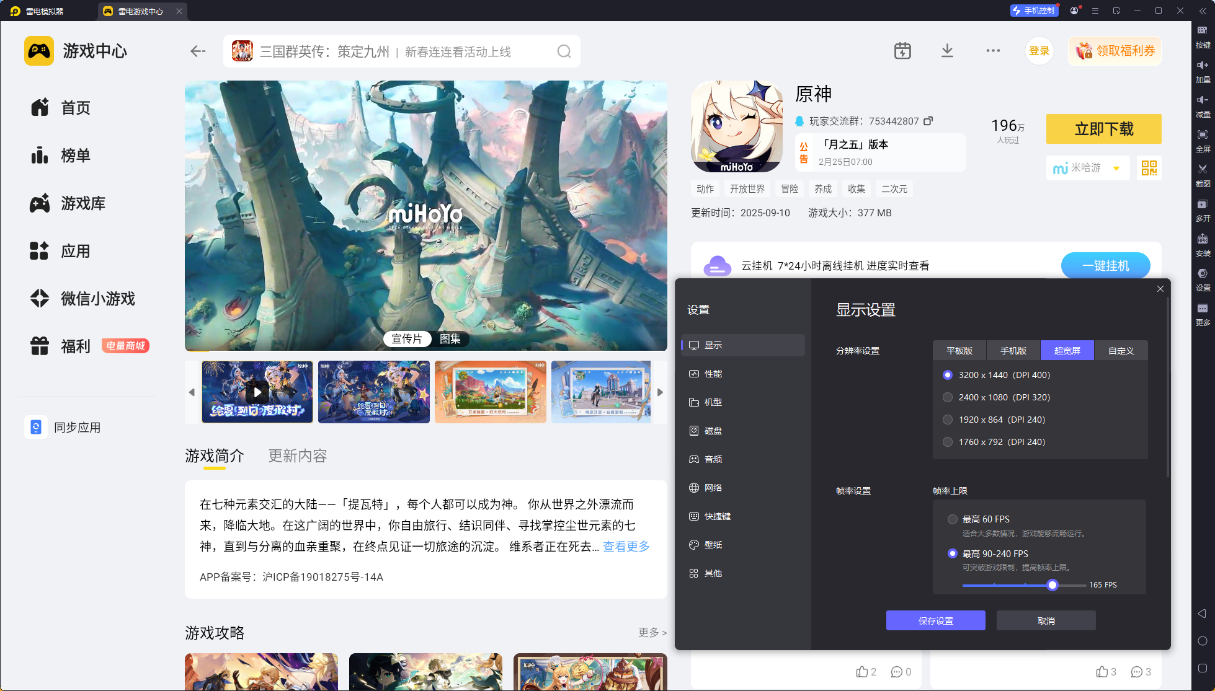Screen dimensions: 1215x691
Task: Click the QR code icon beside 米哈游
Action: point(1149,168)
